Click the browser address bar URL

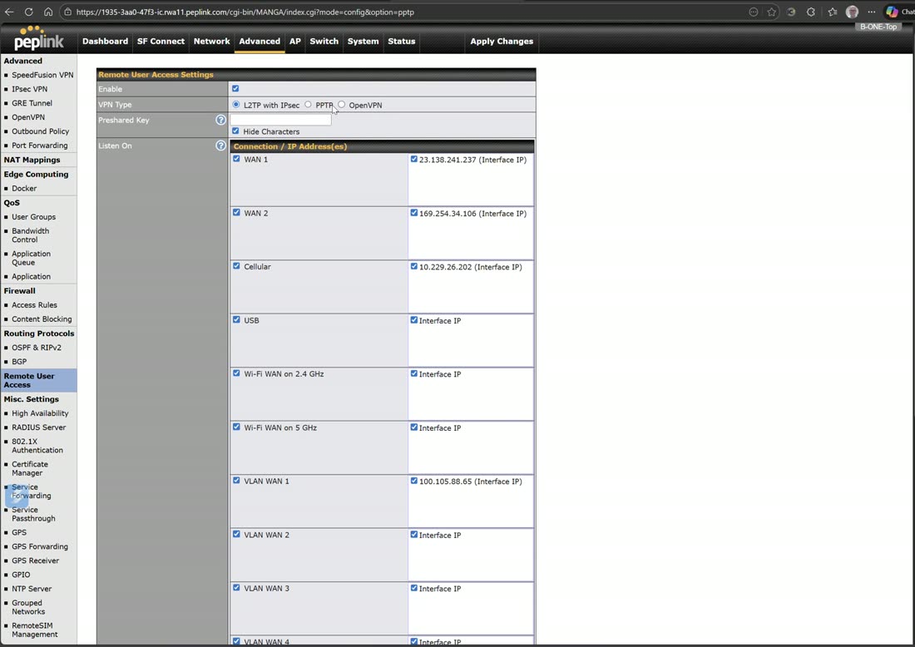click(245, 12)
